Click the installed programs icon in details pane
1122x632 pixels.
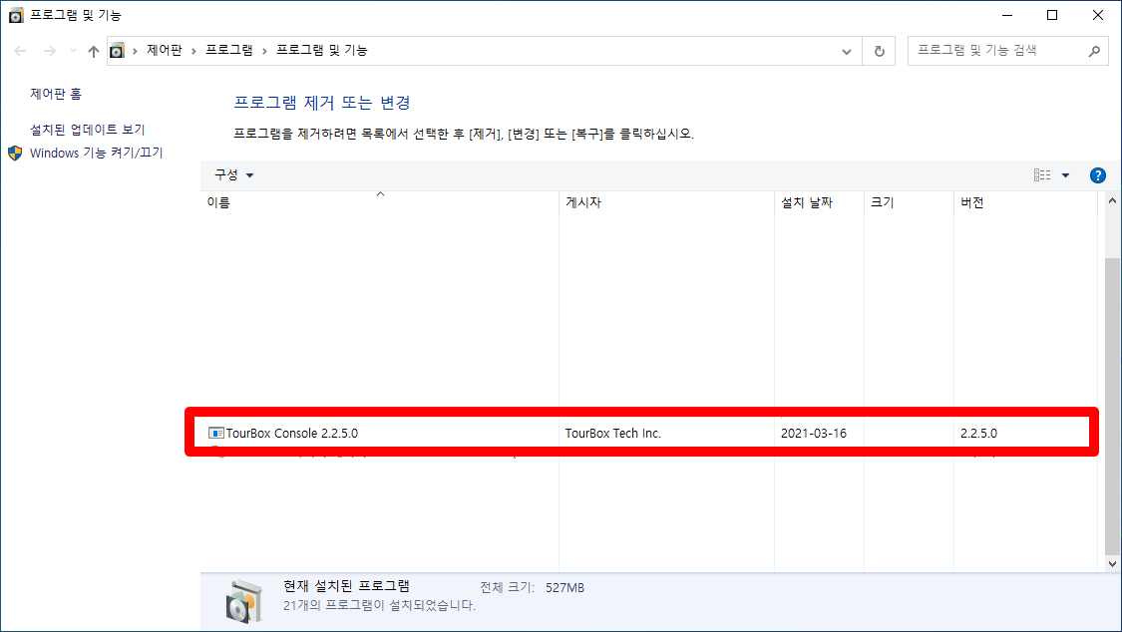(x=244, y=602)
